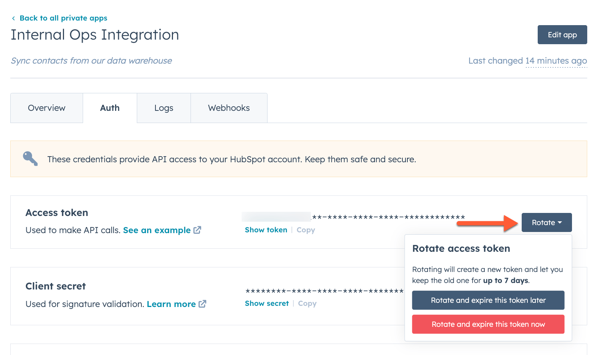Click the external link icon beside Learn more
The image size is (596, 355).
pyautogui.click(x=202, y=304)
